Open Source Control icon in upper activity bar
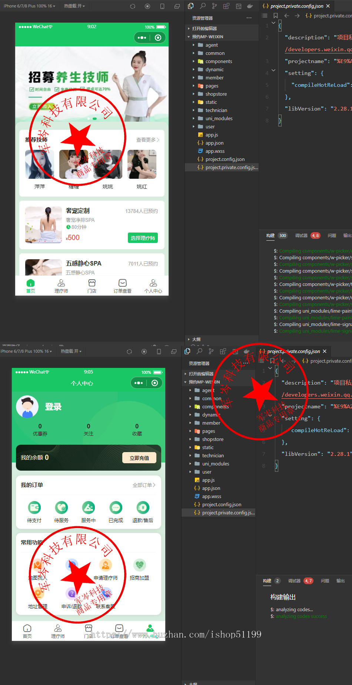This screenshot has width=352, height=685. pyautogui.click(x=215, y=6)
